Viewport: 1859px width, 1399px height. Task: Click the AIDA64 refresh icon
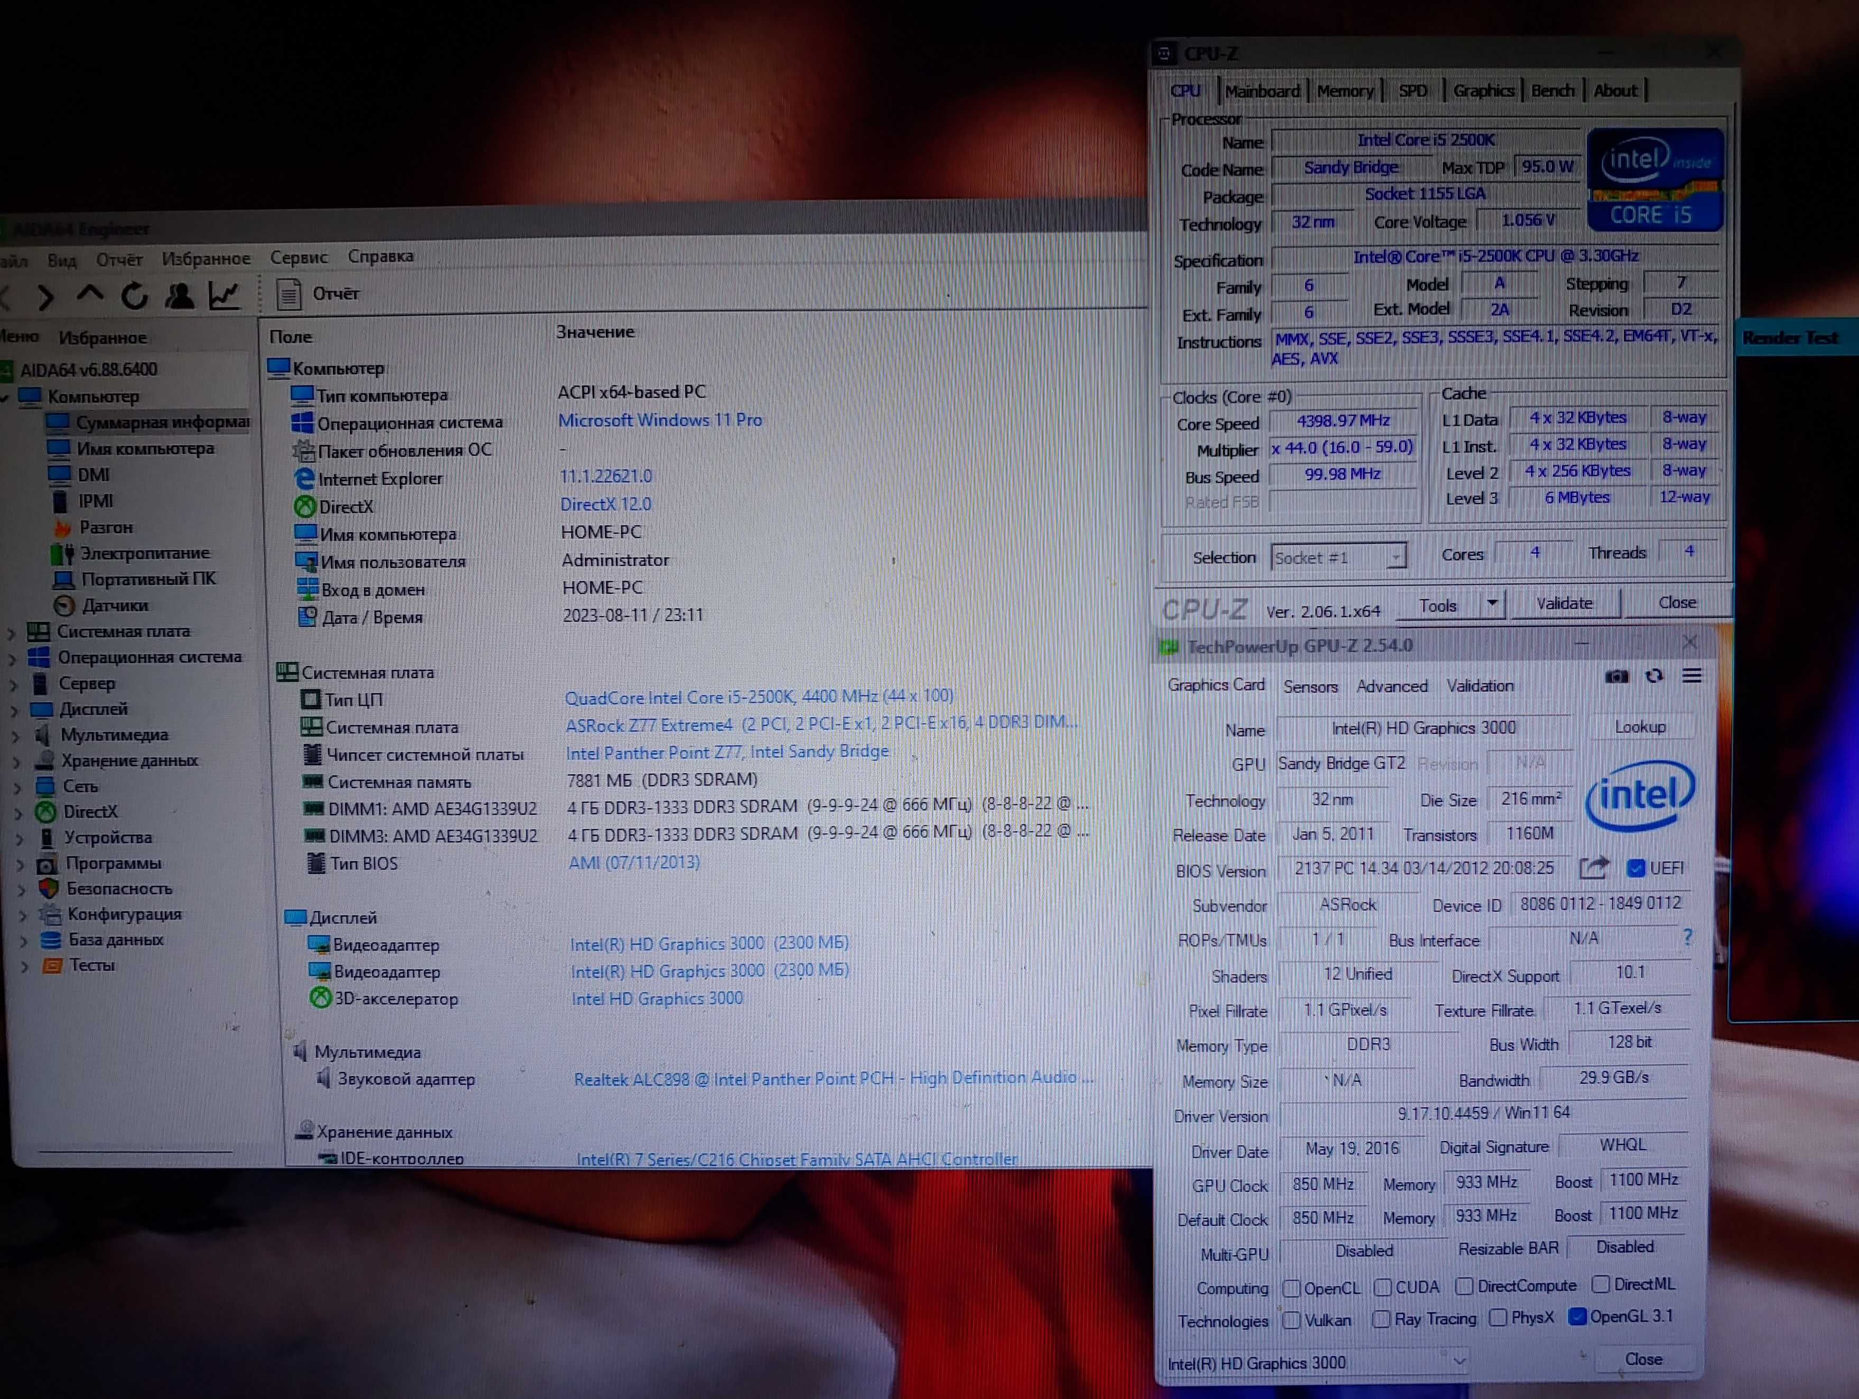pos(134,296)
